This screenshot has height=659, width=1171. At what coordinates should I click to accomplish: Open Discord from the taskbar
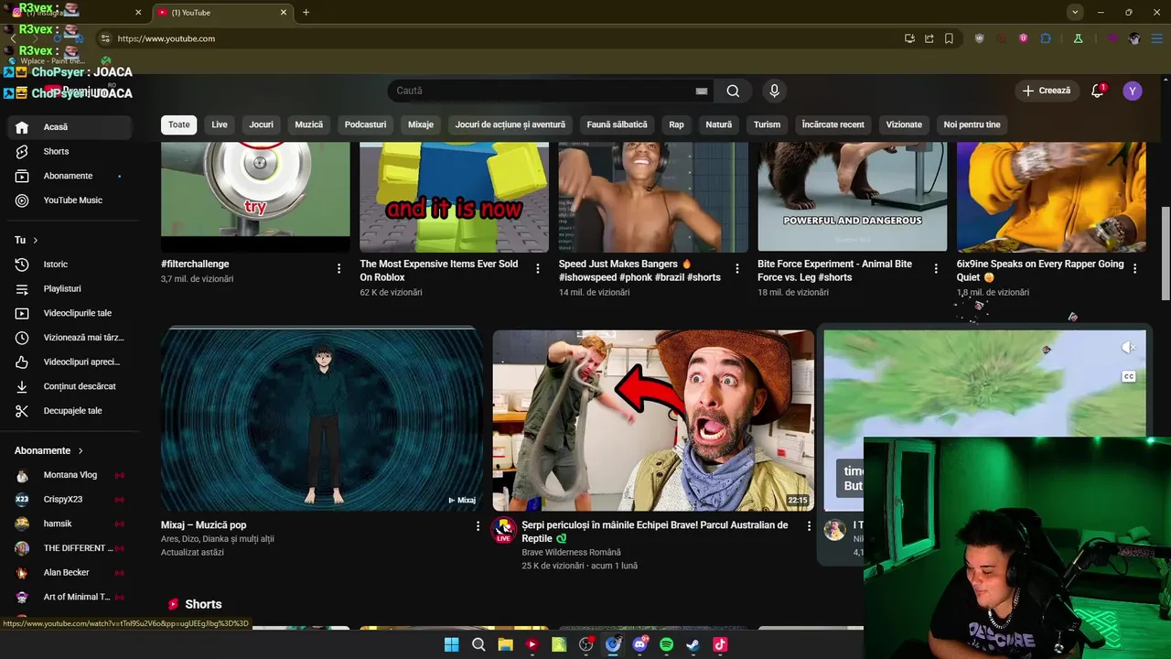coord(639,644)
